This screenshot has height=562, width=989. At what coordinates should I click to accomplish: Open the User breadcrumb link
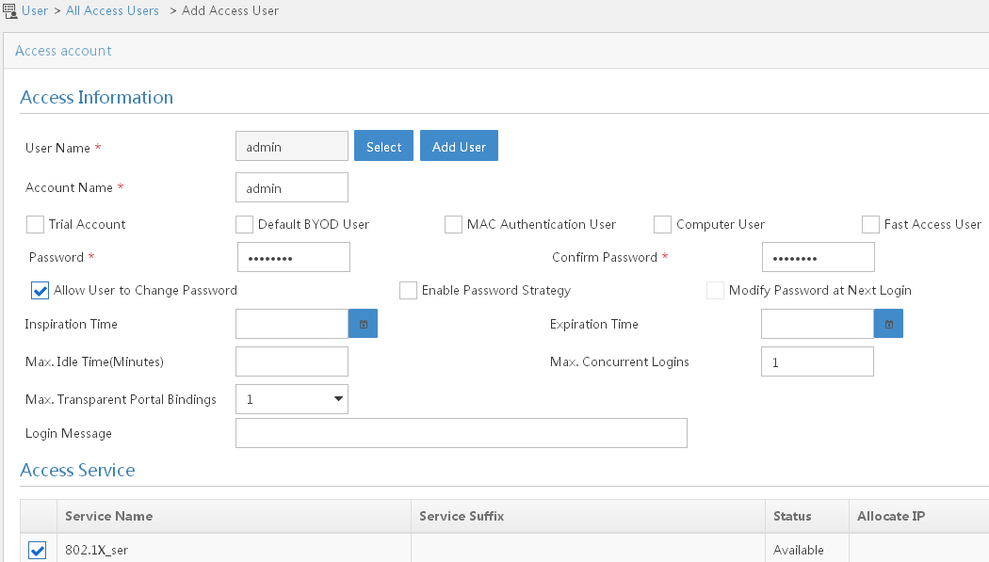coord(35,10)
